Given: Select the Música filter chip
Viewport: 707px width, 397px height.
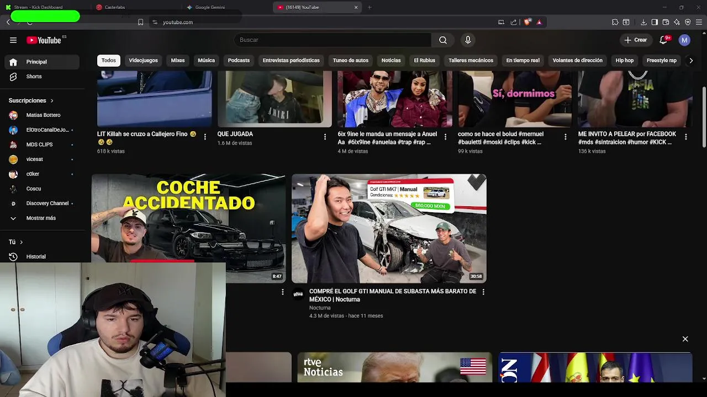Looking at the screenshot, I should [x=206, y=60].
